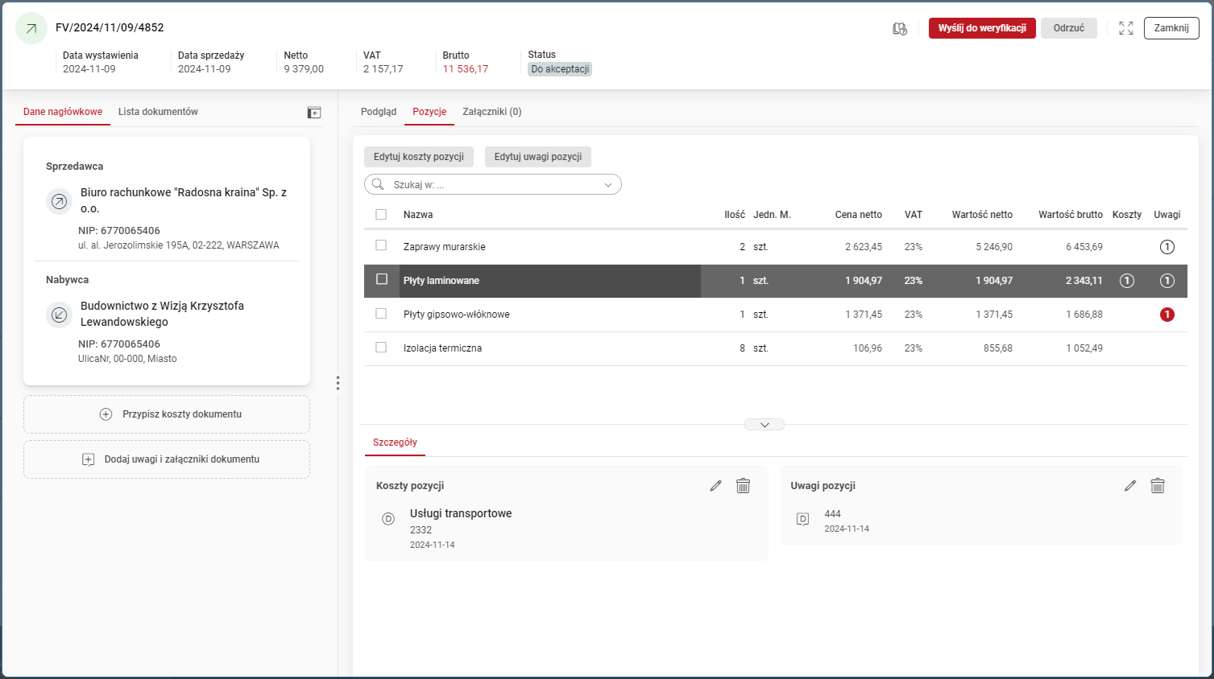
Task: Click the Odrzuć button
Action: pos(1069,28)
